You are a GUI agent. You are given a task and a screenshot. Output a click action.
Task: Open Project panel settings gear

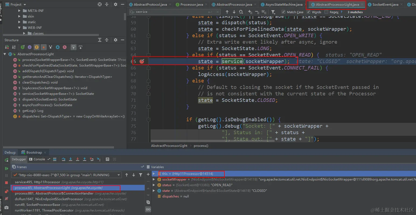pyautogui.click(x=116, y=4)
